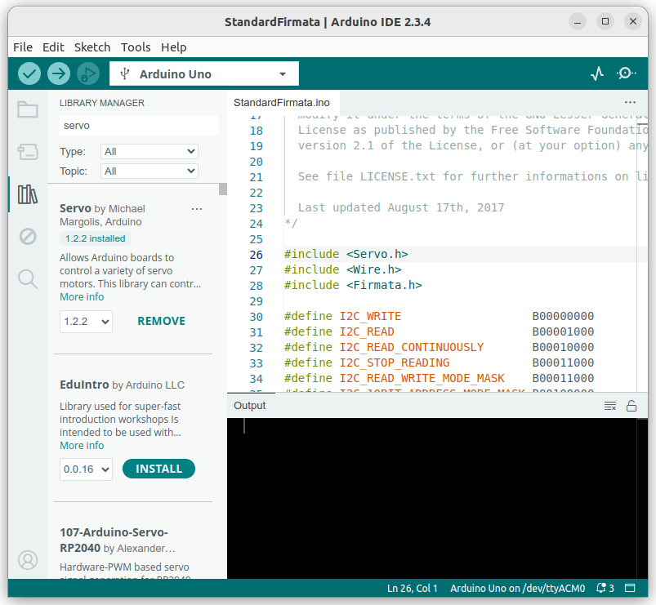
Task: Click the library list scrollbar thumb
Action: (x=223, y=189)
